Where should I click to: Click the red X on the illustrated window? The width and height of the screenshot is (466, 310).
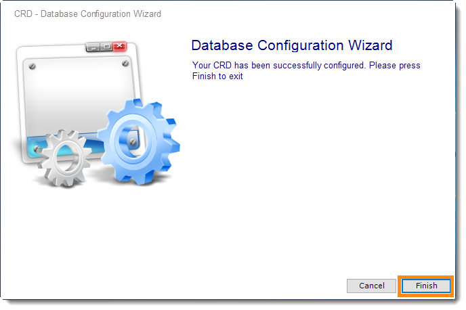119,46
